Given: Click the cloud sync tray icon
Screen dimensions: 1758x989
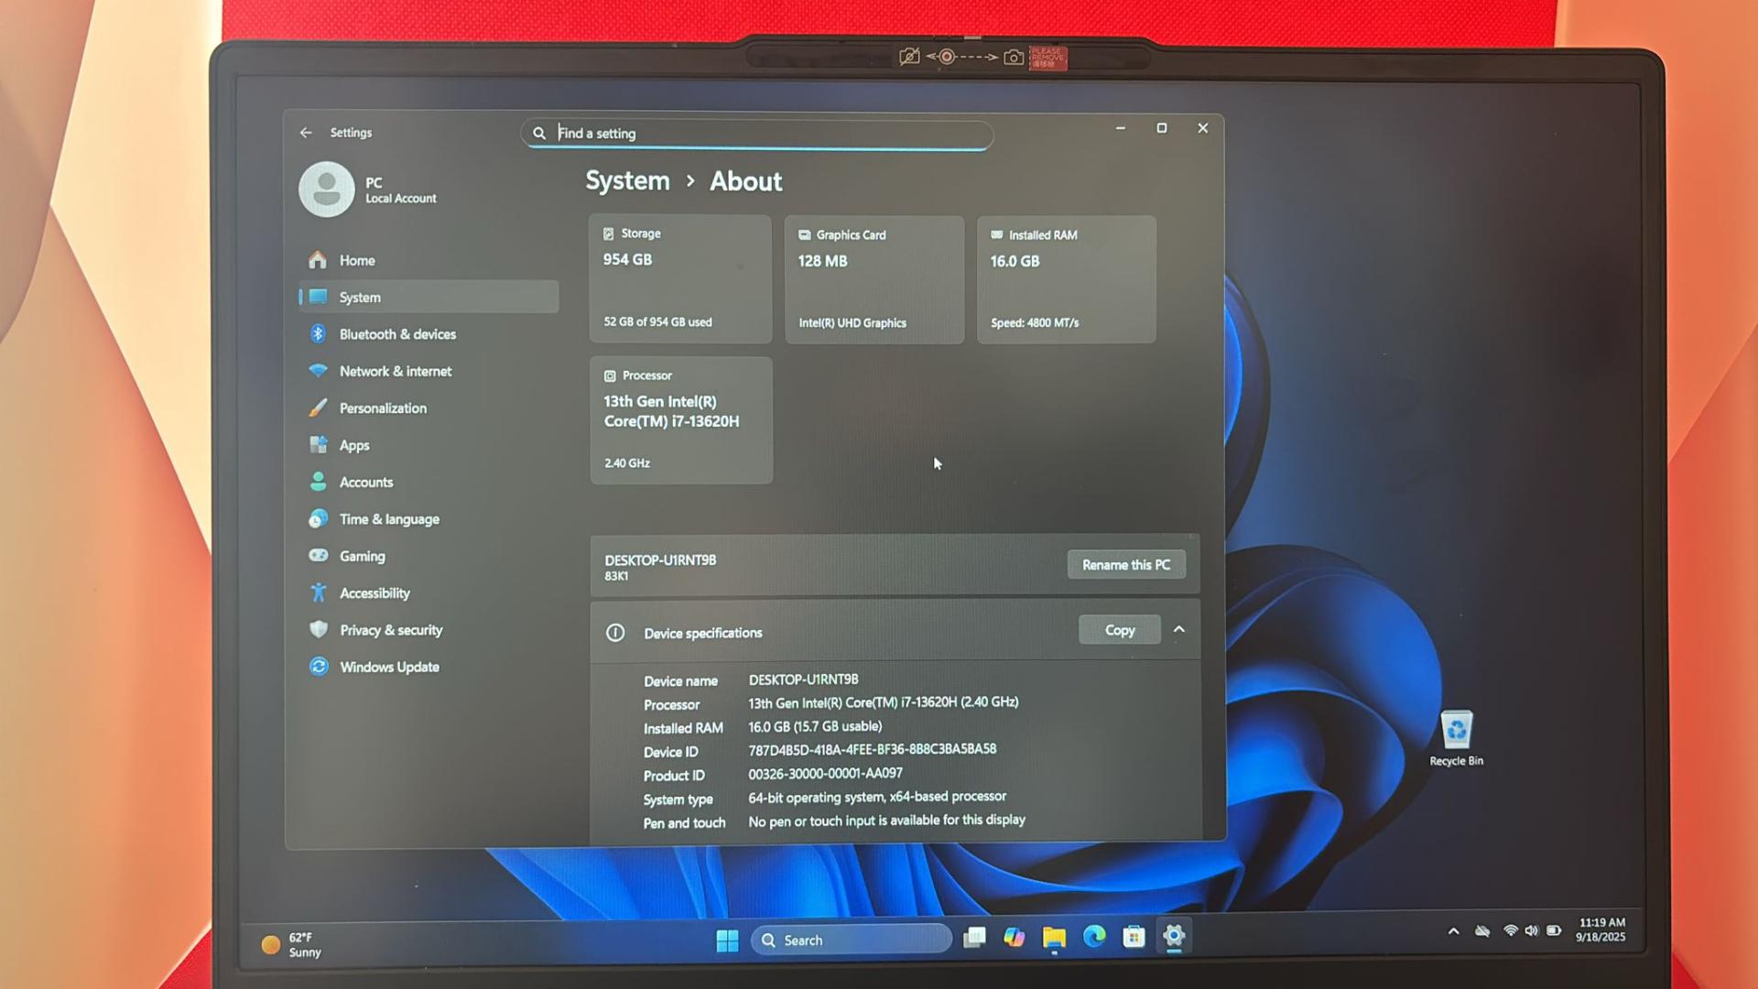Looking at the screenshot, I should [1482, 931].
